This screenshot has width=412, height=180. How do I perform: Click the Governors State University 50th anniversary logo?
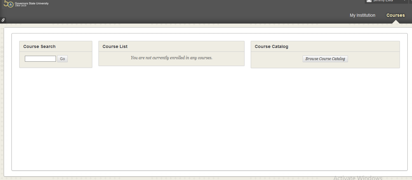(8, 4)
